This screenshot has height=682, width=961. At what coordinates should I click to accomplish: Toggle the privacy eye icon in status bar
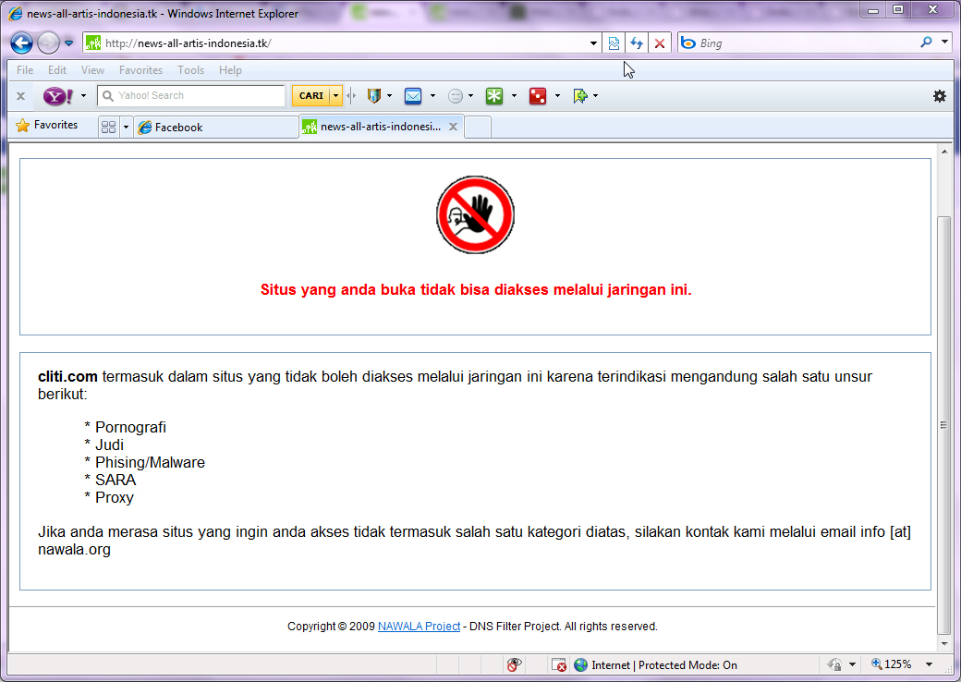pyautogui.click(x=515, y=664)
